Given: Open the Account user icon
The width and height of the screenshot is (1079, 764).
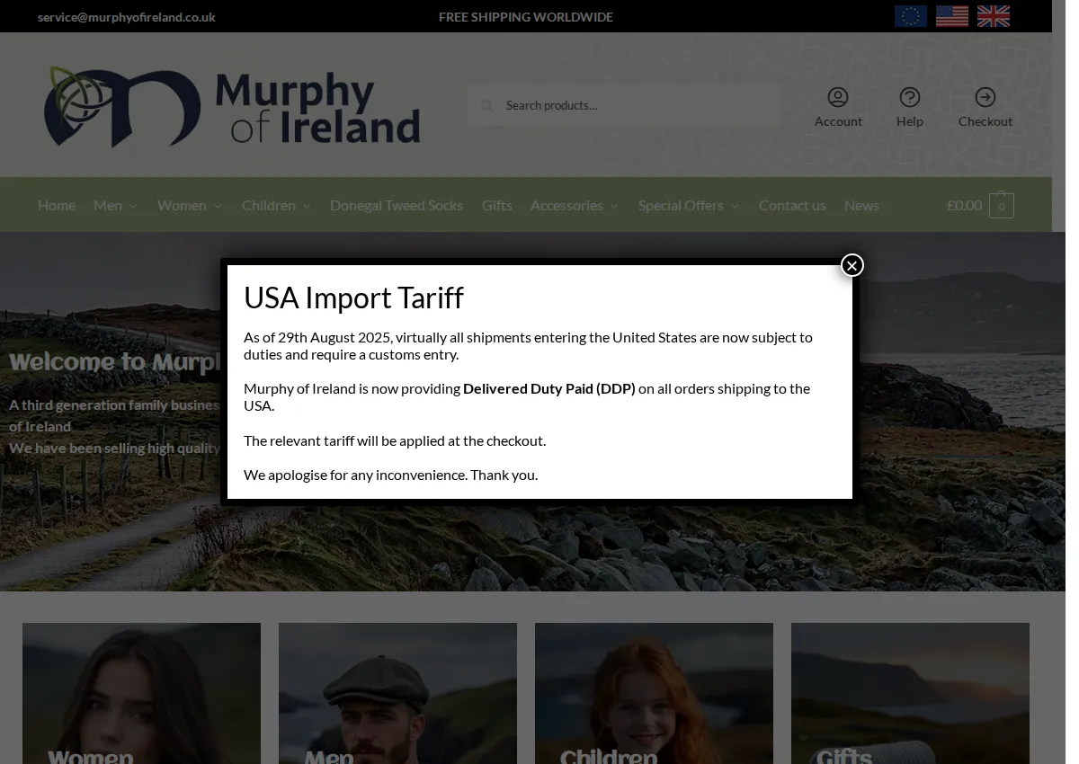Looking at the screenshot, I should [x=838, y=97].
